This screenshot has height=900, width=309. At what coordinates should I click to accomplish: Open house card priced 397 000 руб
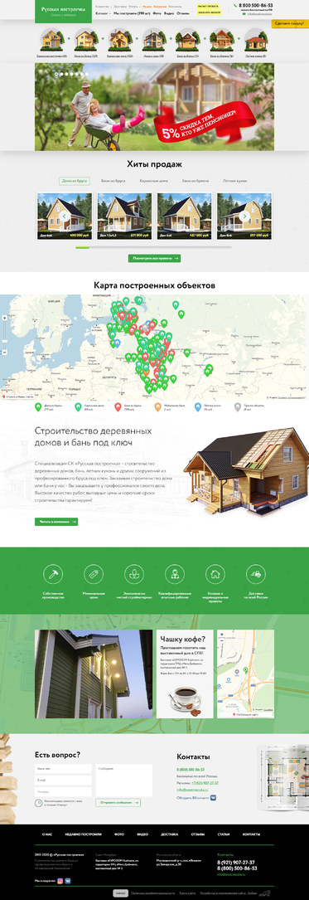pos(244,216)
